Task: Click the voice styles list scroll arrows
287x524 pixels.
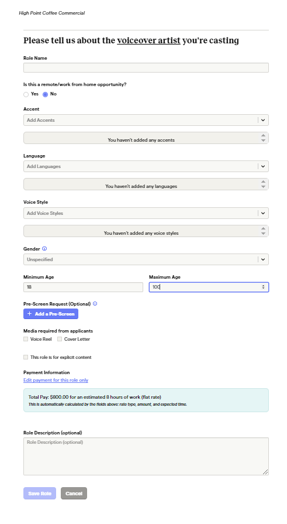Action: click(x=263, y=231)
